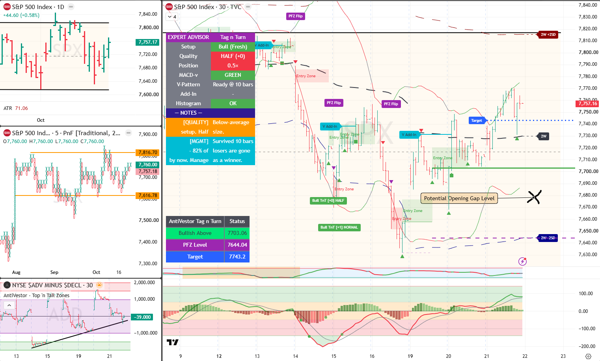Click the NYSE $ADV MINUS $DECL · 30 title
The width and height of the screenshot is (600, 361).
[52, 285]
